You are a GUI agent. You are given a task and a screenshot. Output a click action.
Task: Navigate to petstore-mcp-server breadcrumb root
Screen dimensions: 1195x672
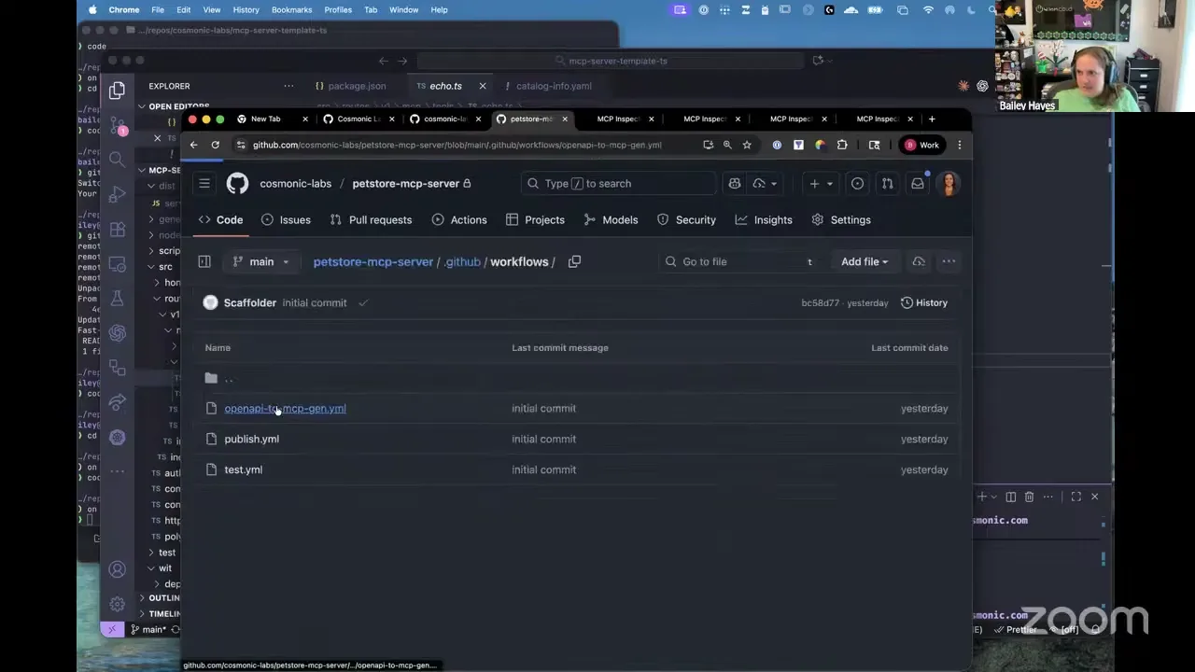click(373, 262)
